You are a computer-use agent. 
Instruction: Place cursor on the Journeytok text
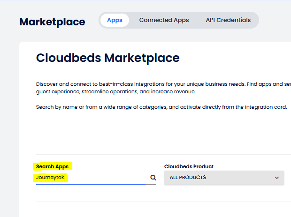tap(49, 178)
